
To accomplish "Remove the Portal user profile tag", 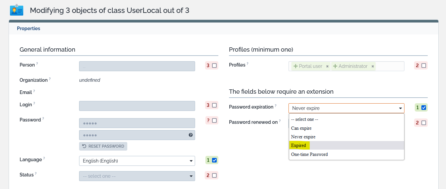I will click(327, 67).
